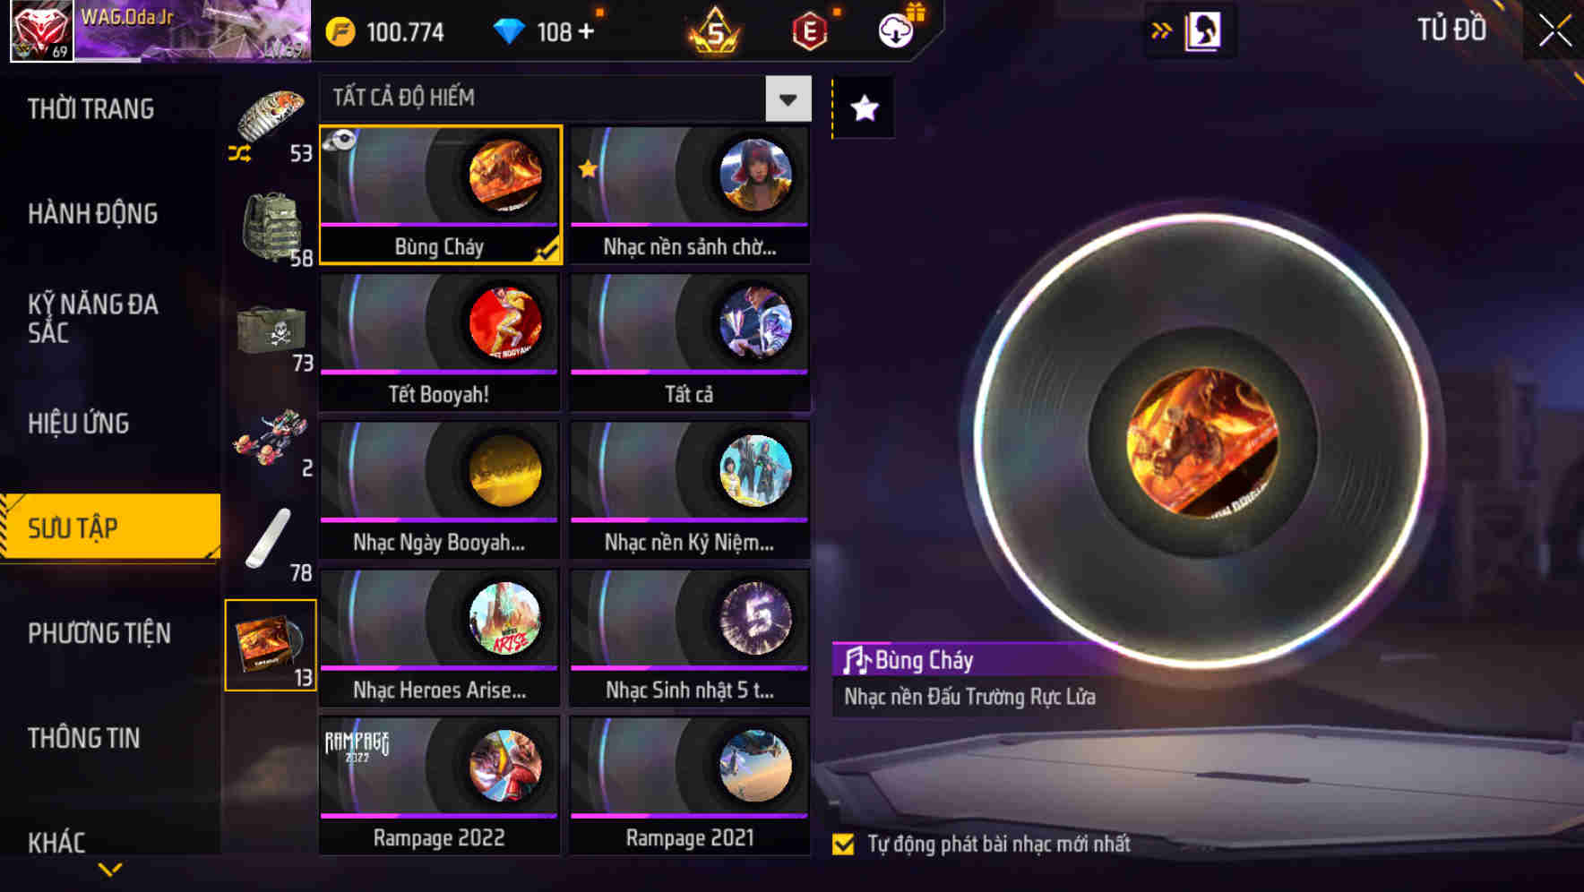Switch to the Phương Tiện tab
The height and width of the screenshot is (892, 1584).
tap(99, 633)
